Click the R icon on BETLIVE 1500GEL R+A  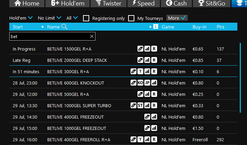[154, 49]
